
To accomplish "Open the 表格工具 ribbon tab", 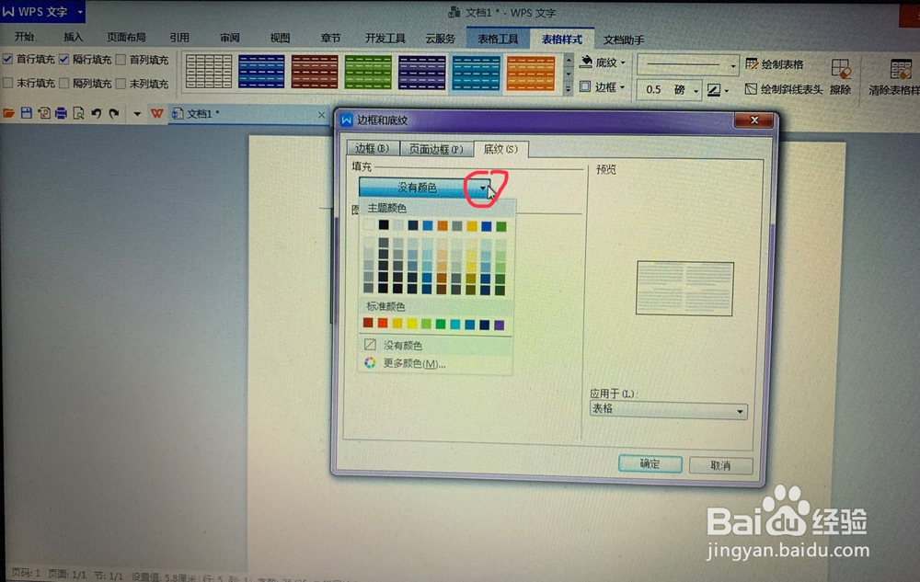I will click(498, 39).
